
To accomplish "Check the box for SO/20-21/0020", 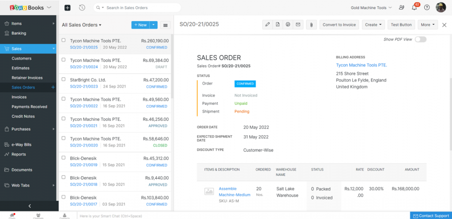I will click(64, 138).
